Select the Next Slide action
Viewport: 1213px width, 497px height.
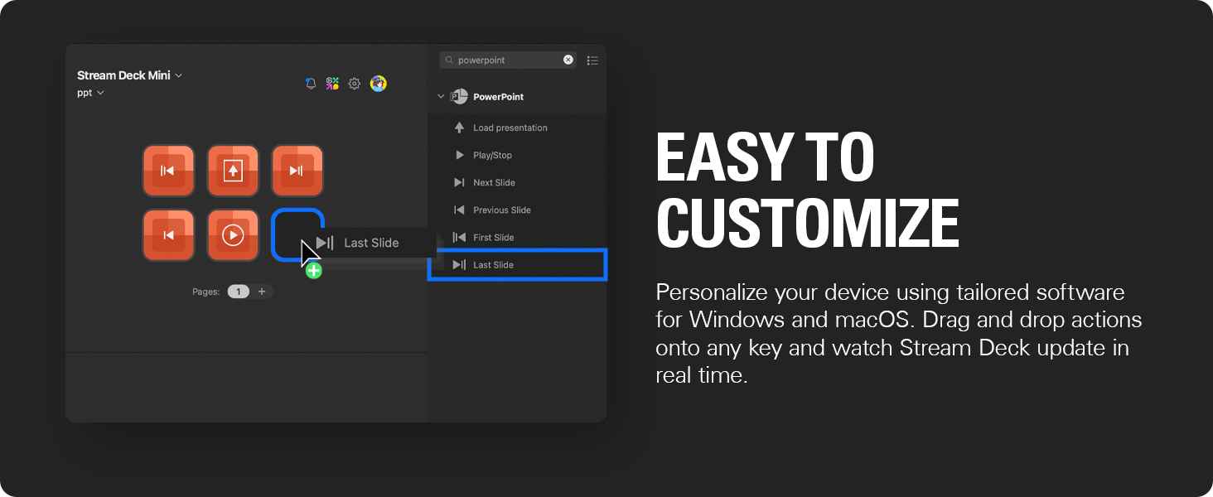pyautogui.click(x=494, y=182)
